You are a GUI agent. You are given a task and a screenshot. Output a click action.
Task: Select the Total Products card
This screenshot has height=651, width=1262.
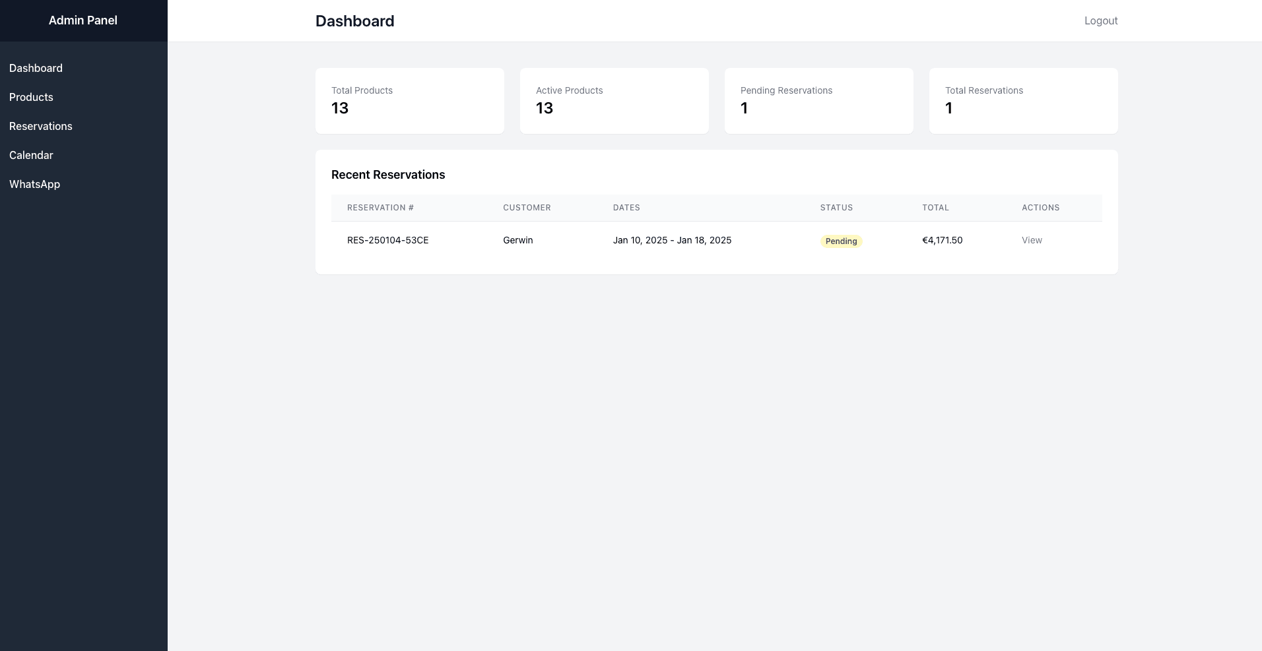point(410,101)
